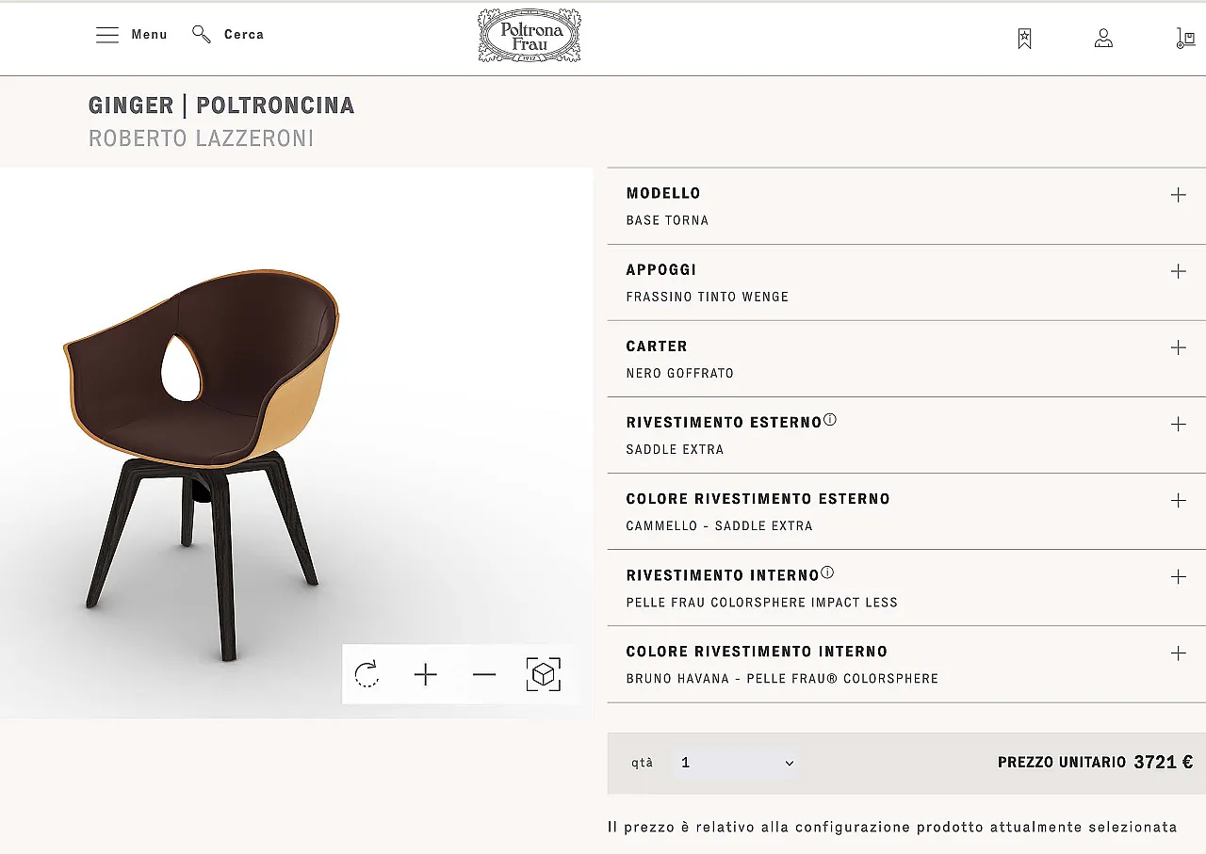The height and width of the screenshot is (854, 1206).
Task: Open the bookmarks icon in the header
Action: tap(1023, 39)
